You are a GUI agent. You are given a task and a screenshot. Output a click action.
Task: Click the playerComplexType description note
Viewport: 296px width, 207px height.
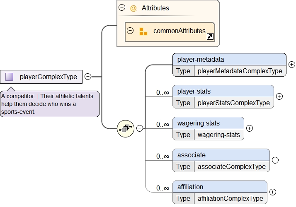click(x=50, y=104)
